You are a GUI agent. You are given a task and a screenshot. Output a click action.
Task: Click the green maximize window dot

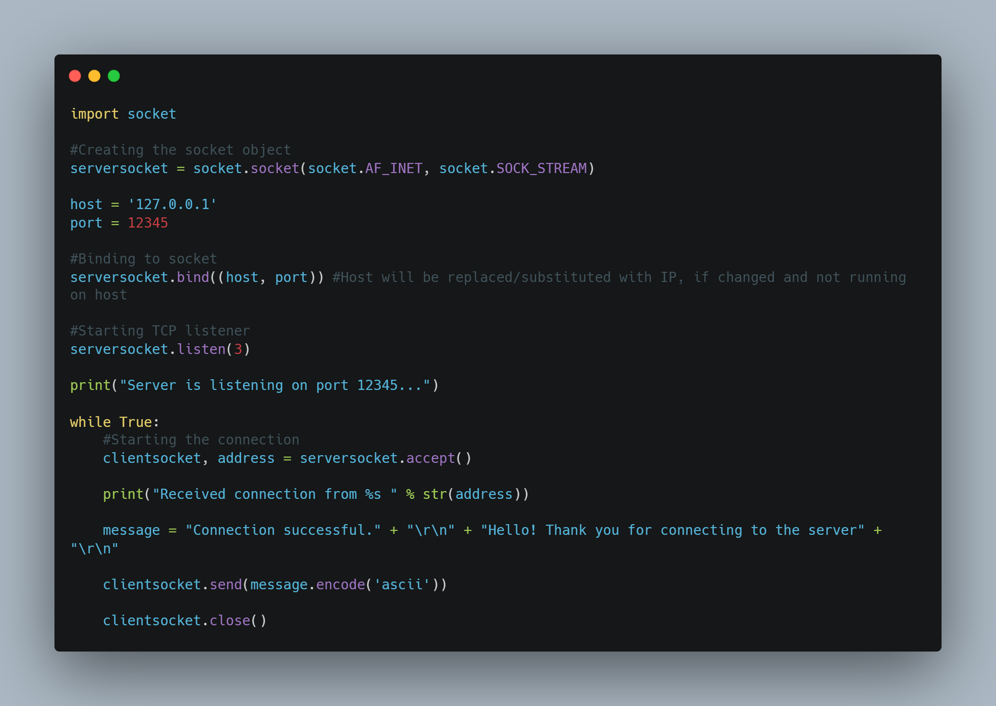pos(114,76)
